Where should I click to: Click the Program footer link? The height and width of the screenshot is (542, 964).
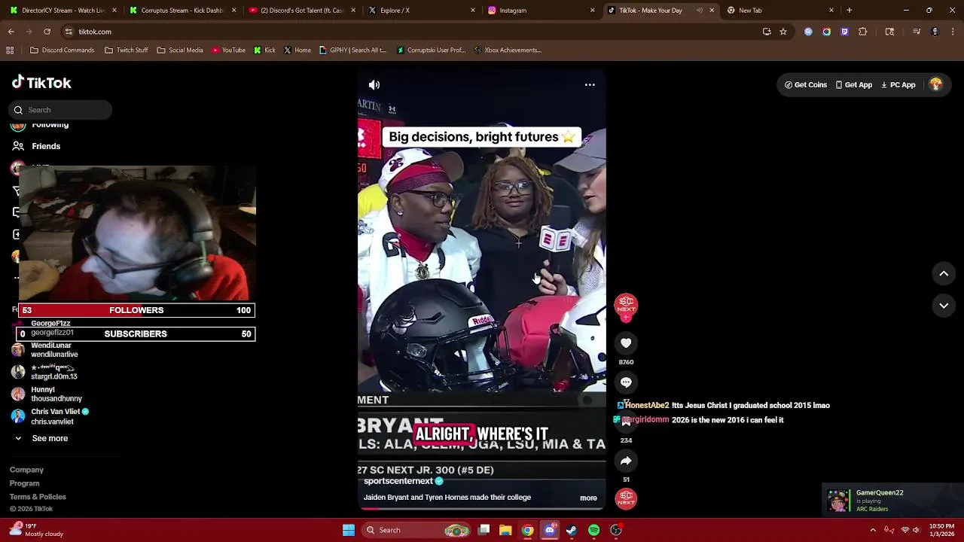pyautogui.click(x=24, y=483)
